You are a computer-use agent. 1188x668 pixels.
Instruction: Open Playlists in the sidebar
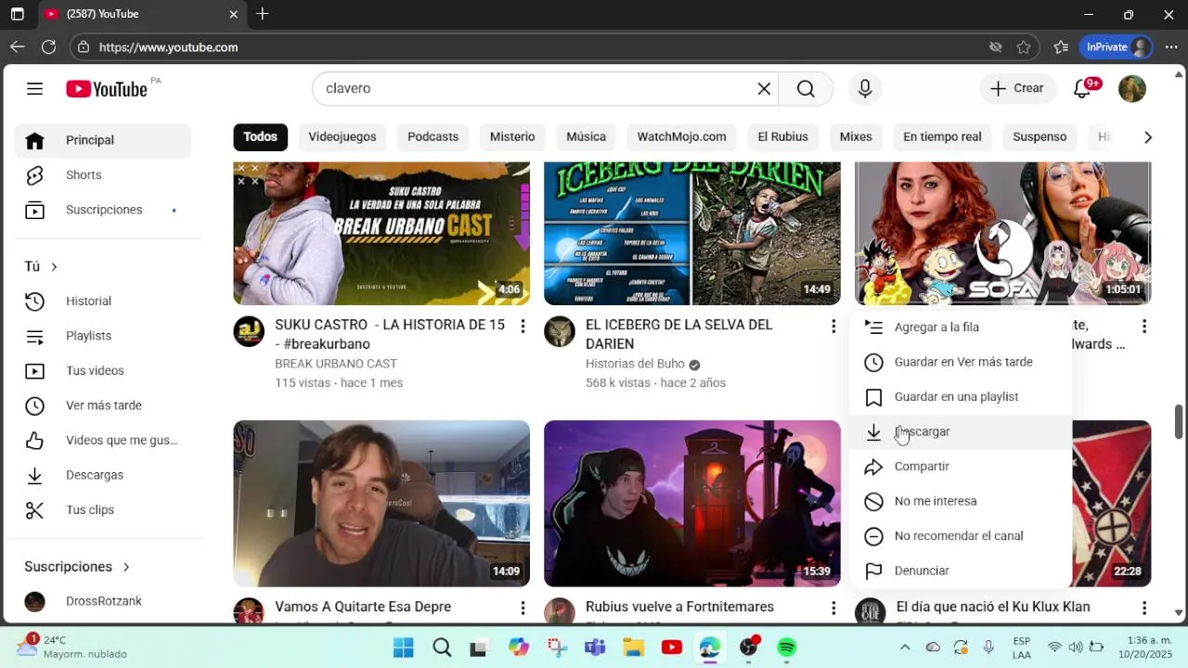tap(102, 336)
